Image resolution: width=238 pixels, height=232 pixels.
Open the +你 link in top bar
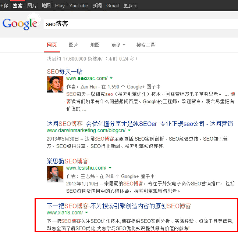[4, 6]
